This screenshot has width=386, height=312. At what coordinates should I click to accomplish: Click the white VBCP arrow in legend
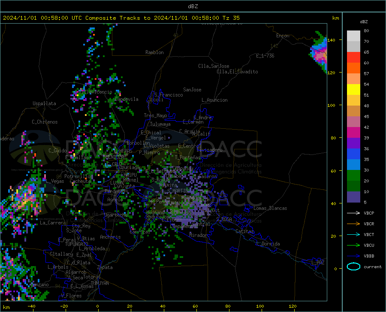(353, 213)
